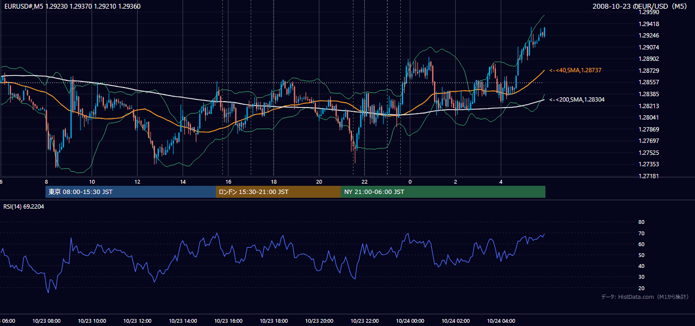
Task: Click price axis label 1.29590
Action: [649, 12]
